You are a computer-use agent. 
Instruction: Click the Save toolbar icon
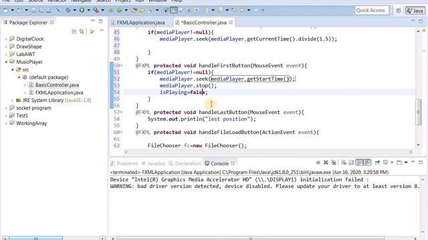click(x=33, y=11)
